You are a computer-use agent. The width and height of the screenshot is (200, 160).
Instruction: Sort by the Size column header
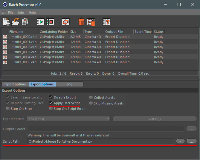pos(76,32)
